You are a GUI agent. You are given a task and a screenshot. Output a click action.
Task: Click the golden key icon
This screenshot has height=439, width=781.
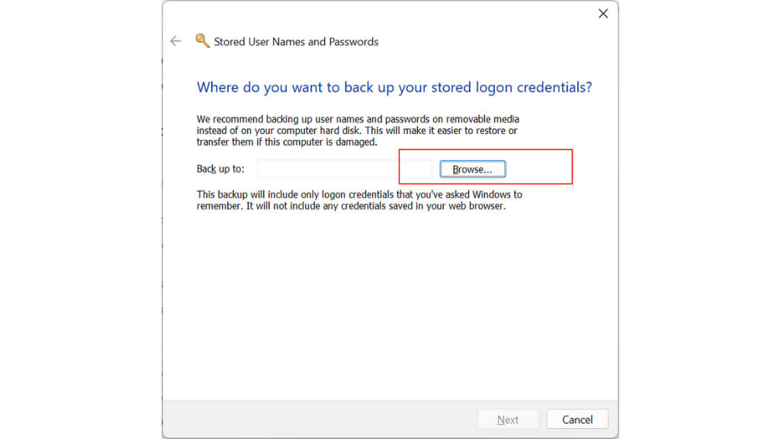click(202, 41)
